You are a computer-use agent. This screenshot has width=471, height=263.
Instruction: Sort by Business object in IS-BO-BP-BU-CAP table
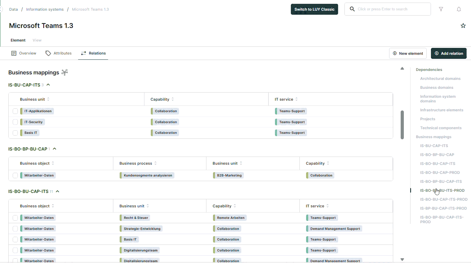pyautogui.click(x=53, y=163)
